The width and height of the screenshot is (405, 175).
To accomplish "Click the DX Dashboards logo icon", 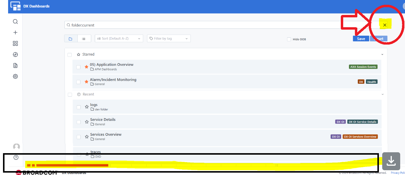I will click(15, 6).
